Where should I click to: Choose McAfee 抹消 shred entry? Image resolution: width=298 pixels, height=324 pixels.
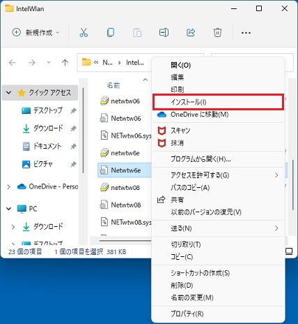[x=218, y=143]
